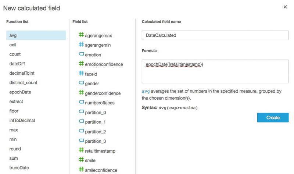Screen dimensions: 294x174
Task: Click the hash icon beside retailtimestamp
Action: [x=81, y=151]
